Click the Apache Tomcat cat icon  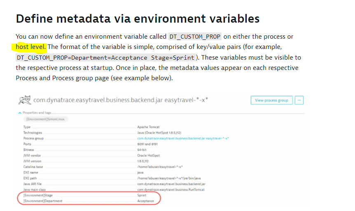click(x=25, y=100)
